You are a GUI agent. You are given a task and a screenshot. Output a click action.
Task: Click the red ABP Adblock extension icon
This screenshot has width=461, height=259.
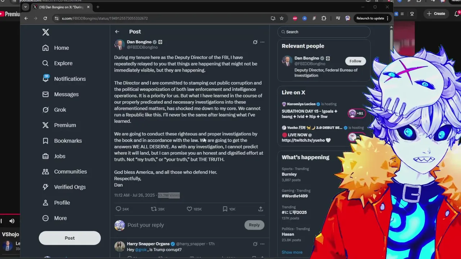tap(295, 18)
